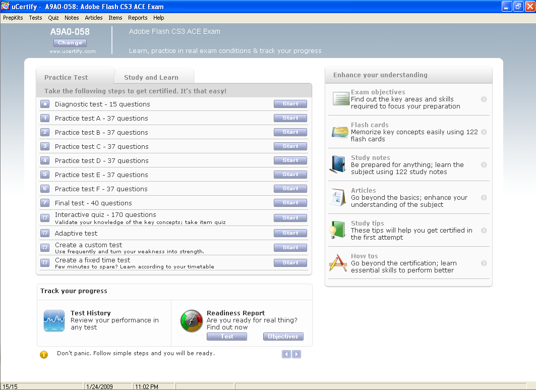Click the 1/24/2009 date in status bar
This screenshot has height=390, width=536.
coord(99,386)
